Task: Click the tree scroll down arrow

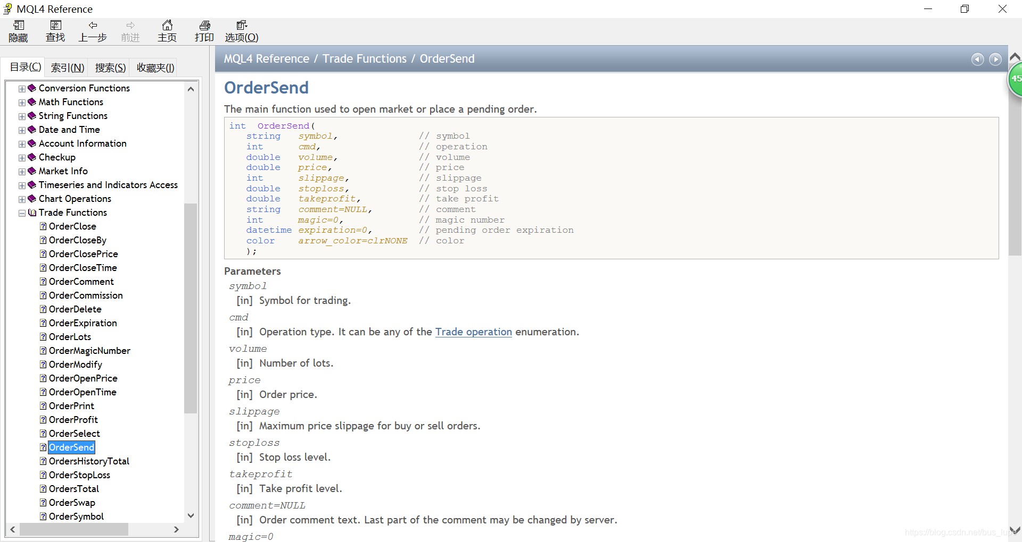Action: 191,516
